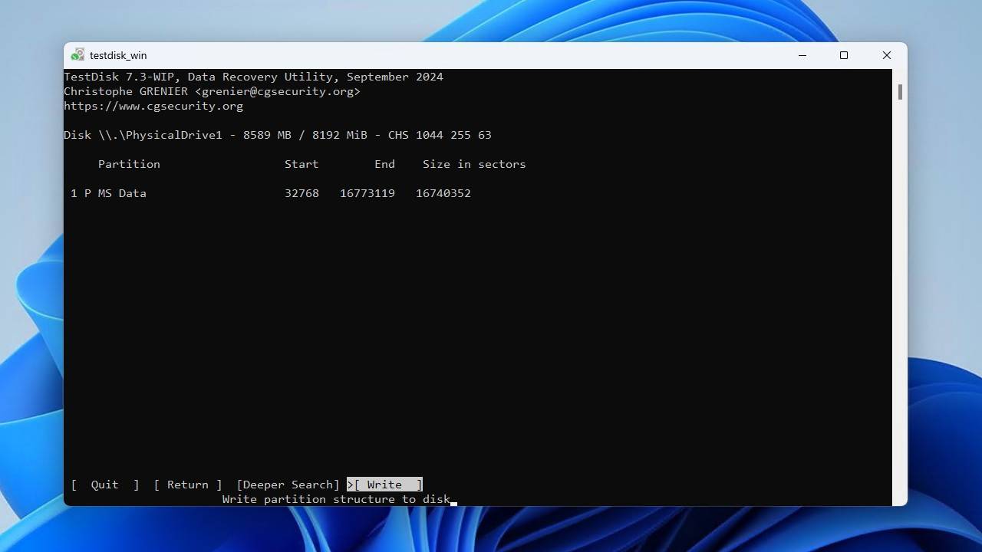Click the Partition column header
Viewport: 982px width, 552px height.
pyautogui.click(x=129, y=164)
